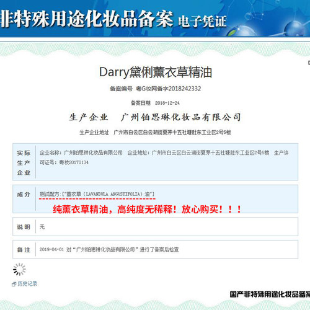Click the loading spinner icon

tap(19, 269)
